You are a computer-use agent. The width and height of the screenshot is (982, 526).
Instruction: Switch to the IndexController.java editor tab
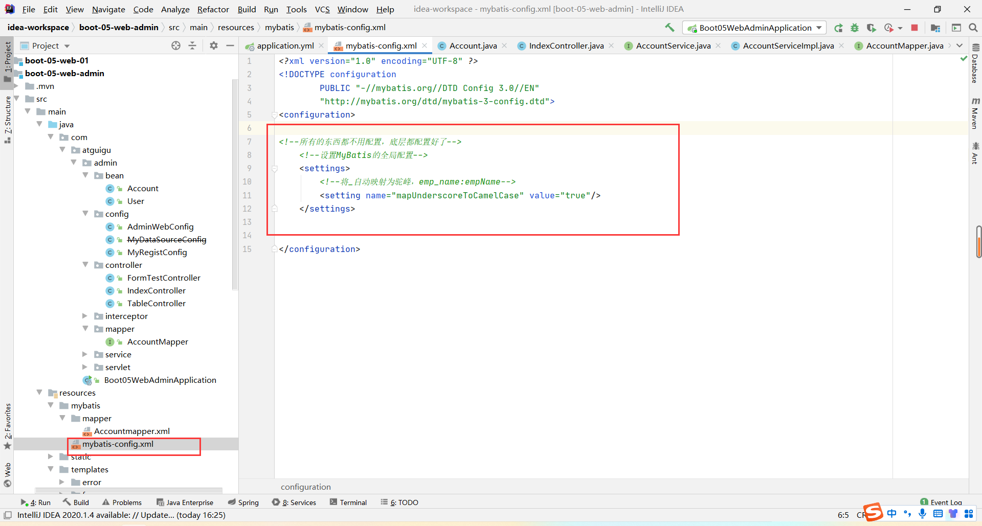click(566, 45)
